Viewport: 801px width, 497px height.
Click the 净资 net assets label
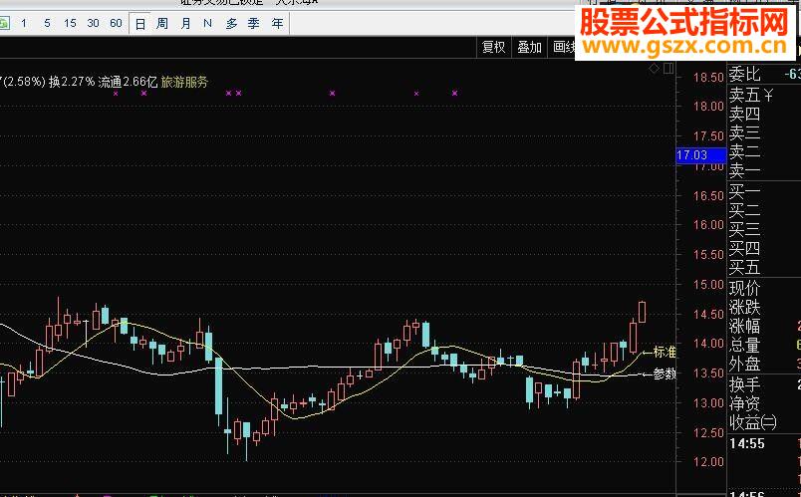coord(745,403)
